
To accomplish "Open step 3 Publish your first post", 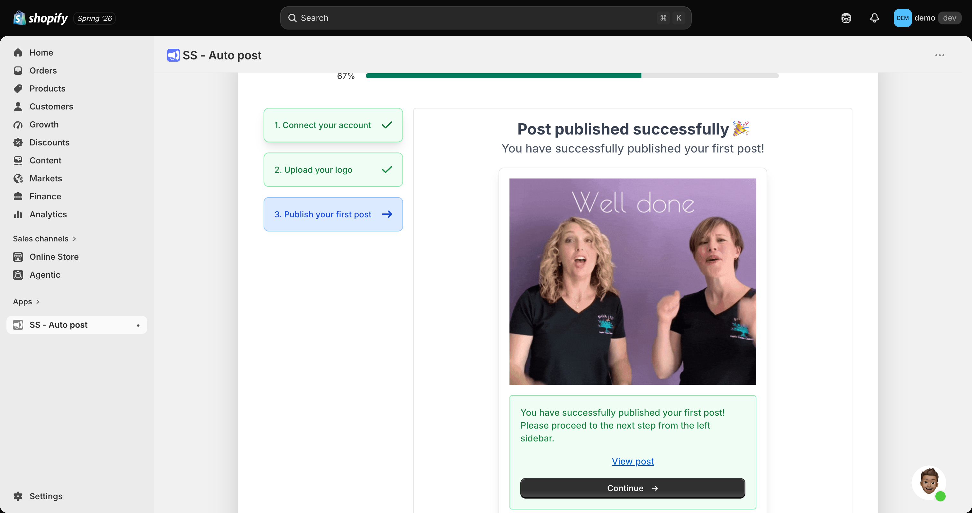I will [x=333, y=214].
